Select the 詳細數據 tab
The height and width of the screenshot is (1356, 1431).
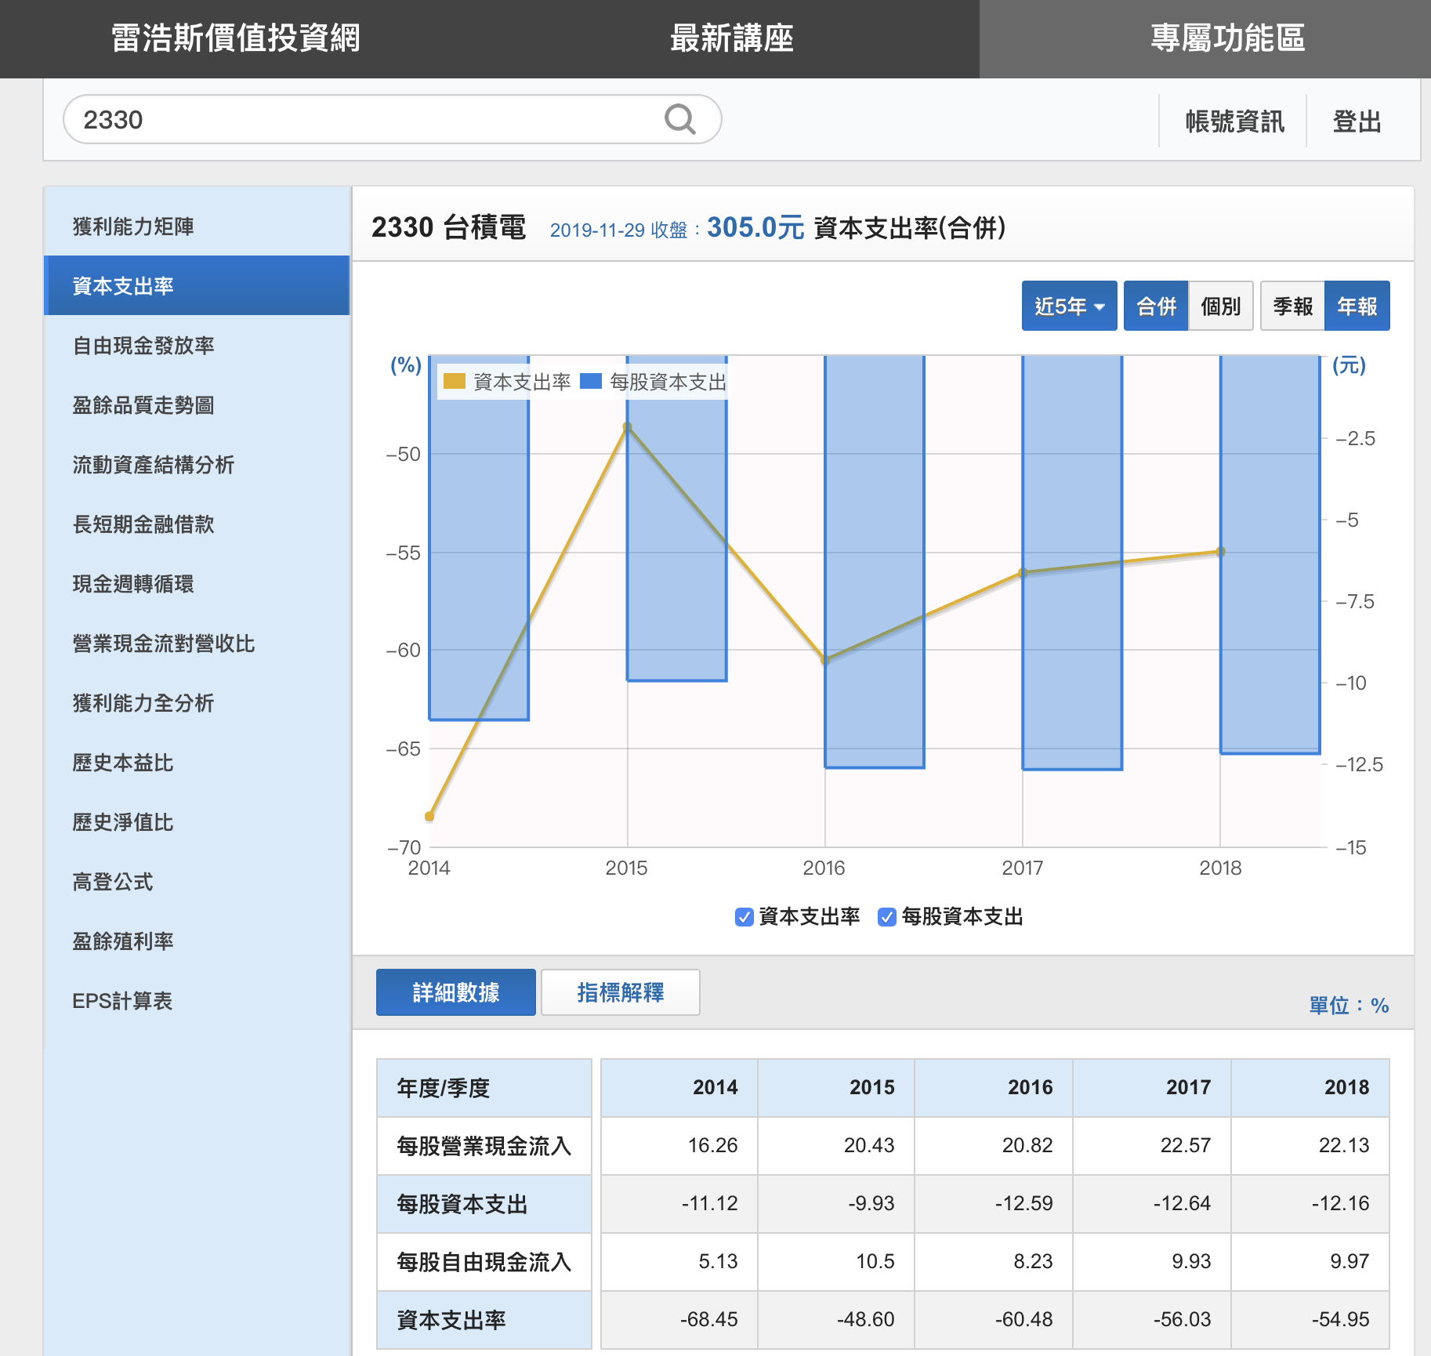455,992
